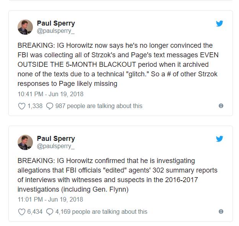Like the tweet with 1,338 likes
This screenshot has width=239, height=226.
[x=22, y=106]
